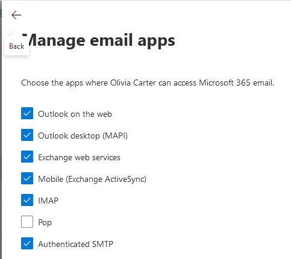Click the Authenticated SMTP label text
Screen dimensions: 291x259
pyautogui.click(x=75, y=244)
